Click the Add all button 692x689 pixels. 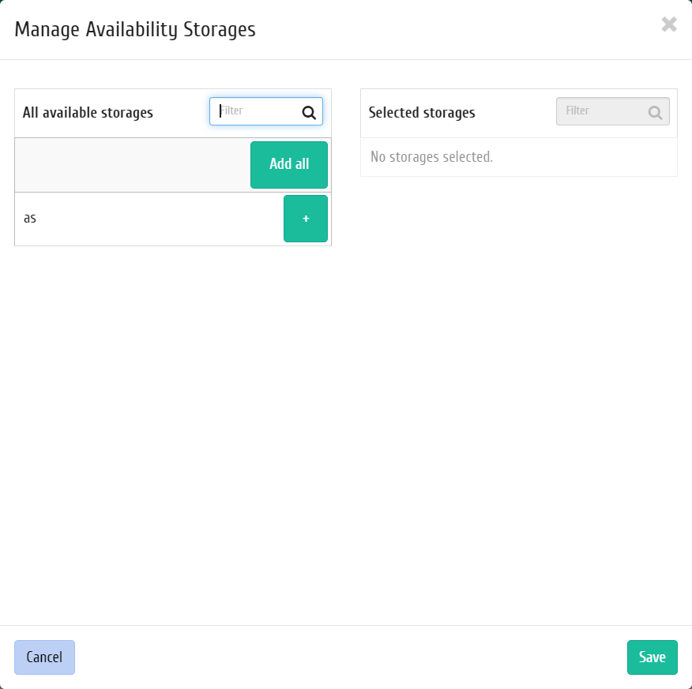pos(289,165)
